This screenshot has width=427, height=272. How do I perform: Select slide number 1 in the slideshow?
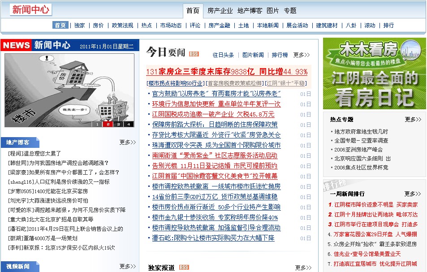pos(98,124)
